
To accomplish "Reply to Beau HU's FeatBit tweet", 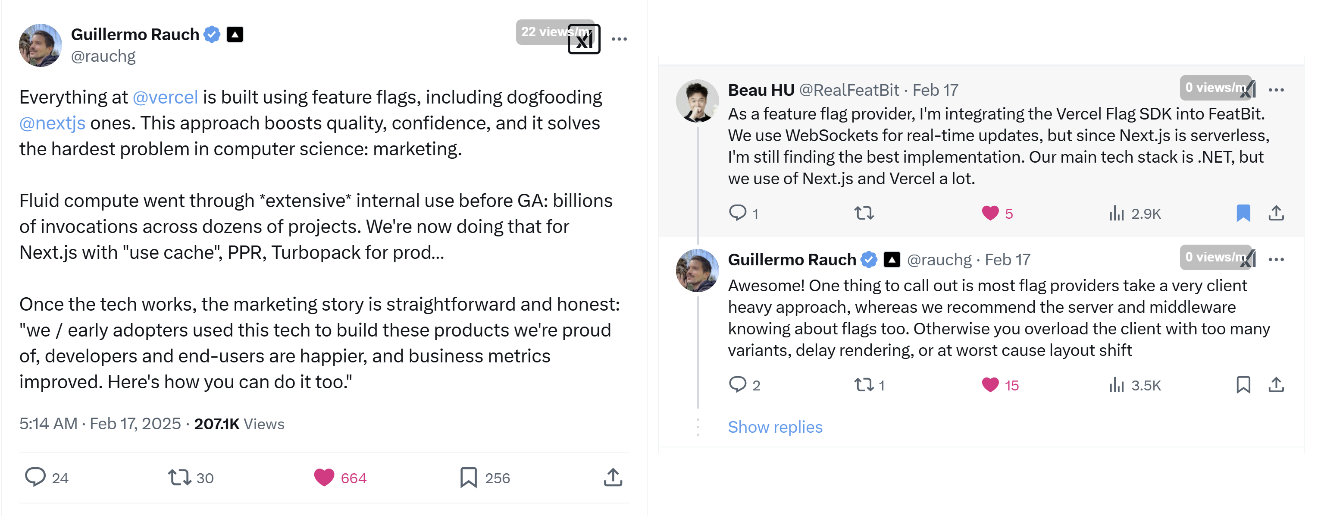I will click(743, 213).
